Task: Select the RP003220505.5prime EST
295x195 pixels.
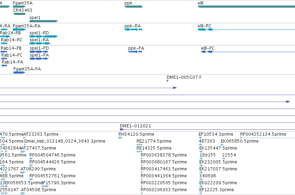Action: 141,186
